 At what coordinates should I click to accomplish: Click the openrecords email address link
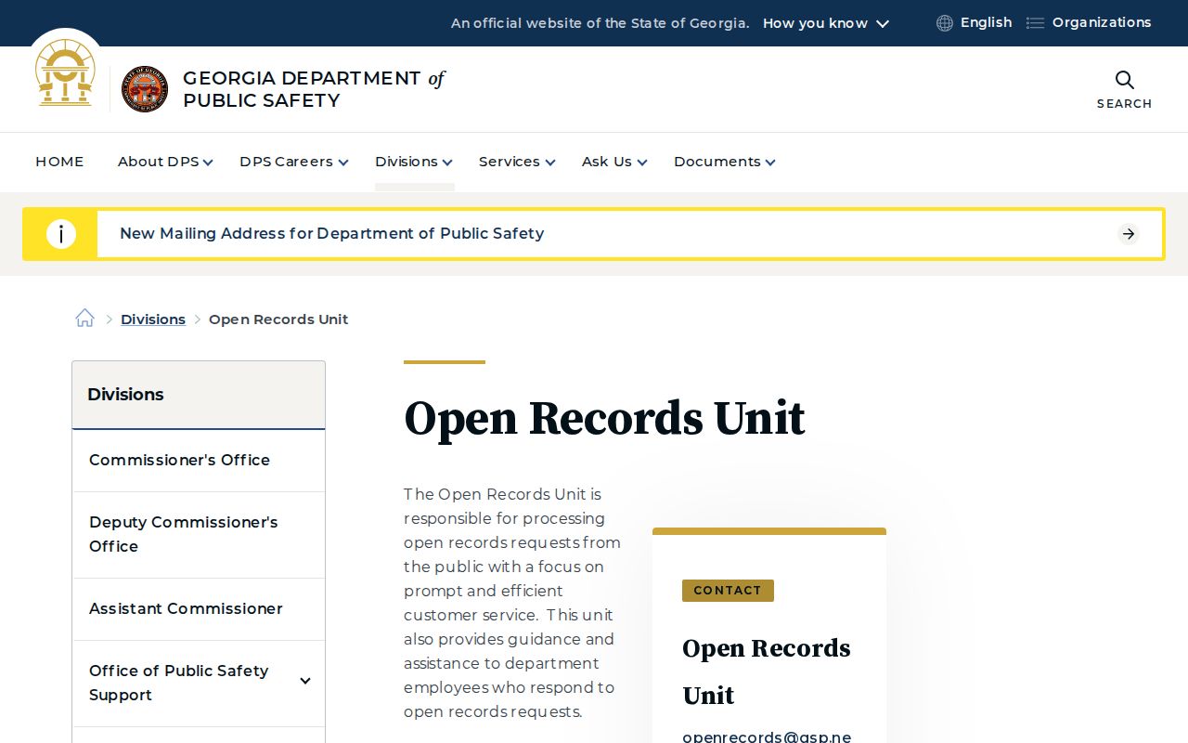(767, 736)
